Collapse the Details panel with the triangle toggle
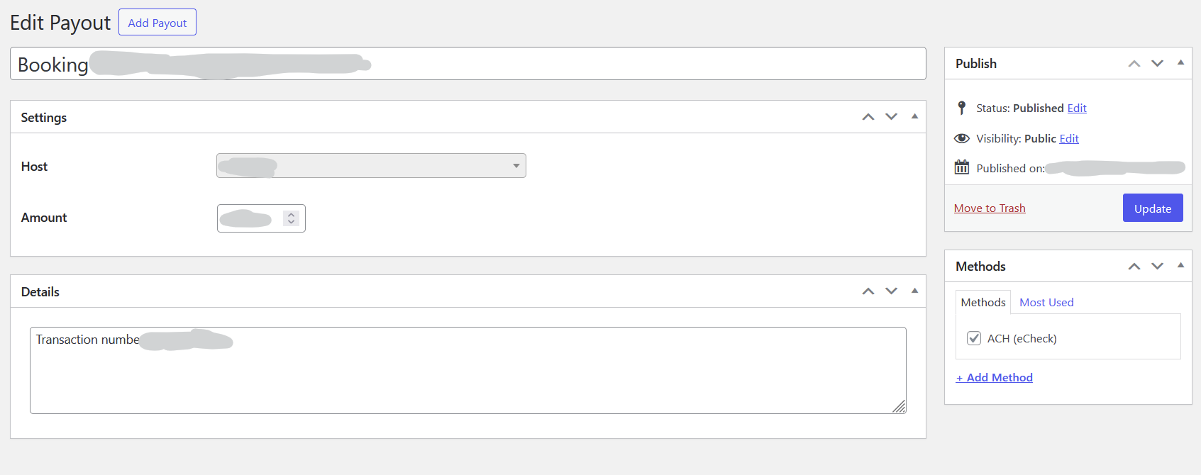 tap(914, 291)
